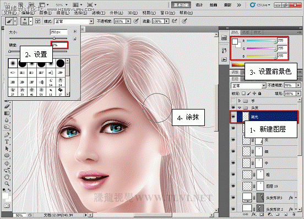This screenshot has height=219, width=304.
Task: Select the Pen tool in the toolbox
Action: 7,134
